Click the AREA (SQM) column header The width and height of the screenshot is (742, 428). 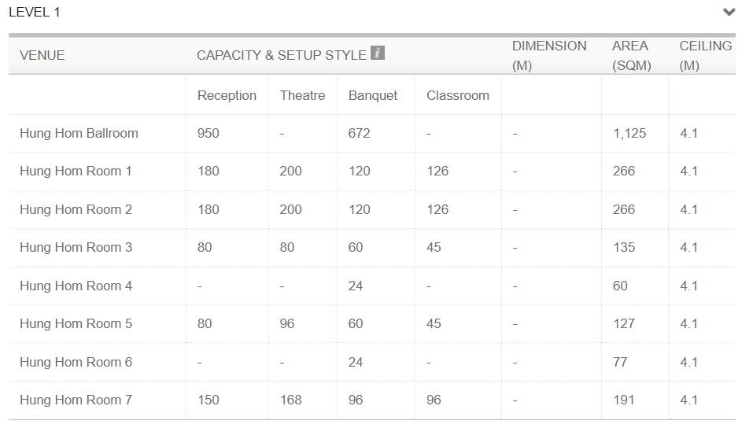[631, 55]
